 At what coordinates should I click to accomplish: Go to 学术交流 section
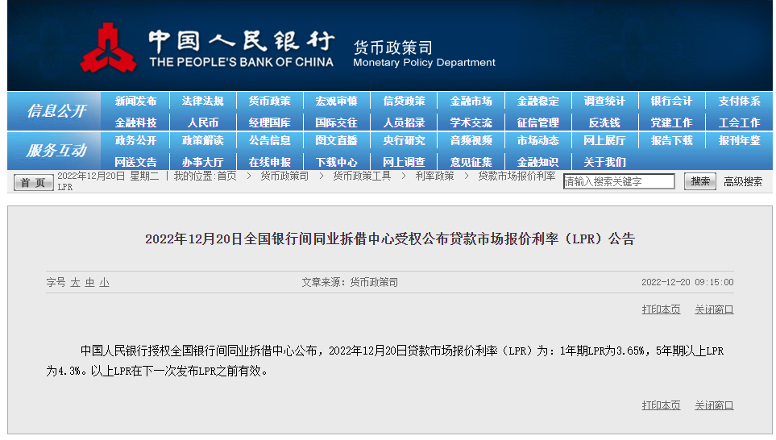[x=471, y=122]
